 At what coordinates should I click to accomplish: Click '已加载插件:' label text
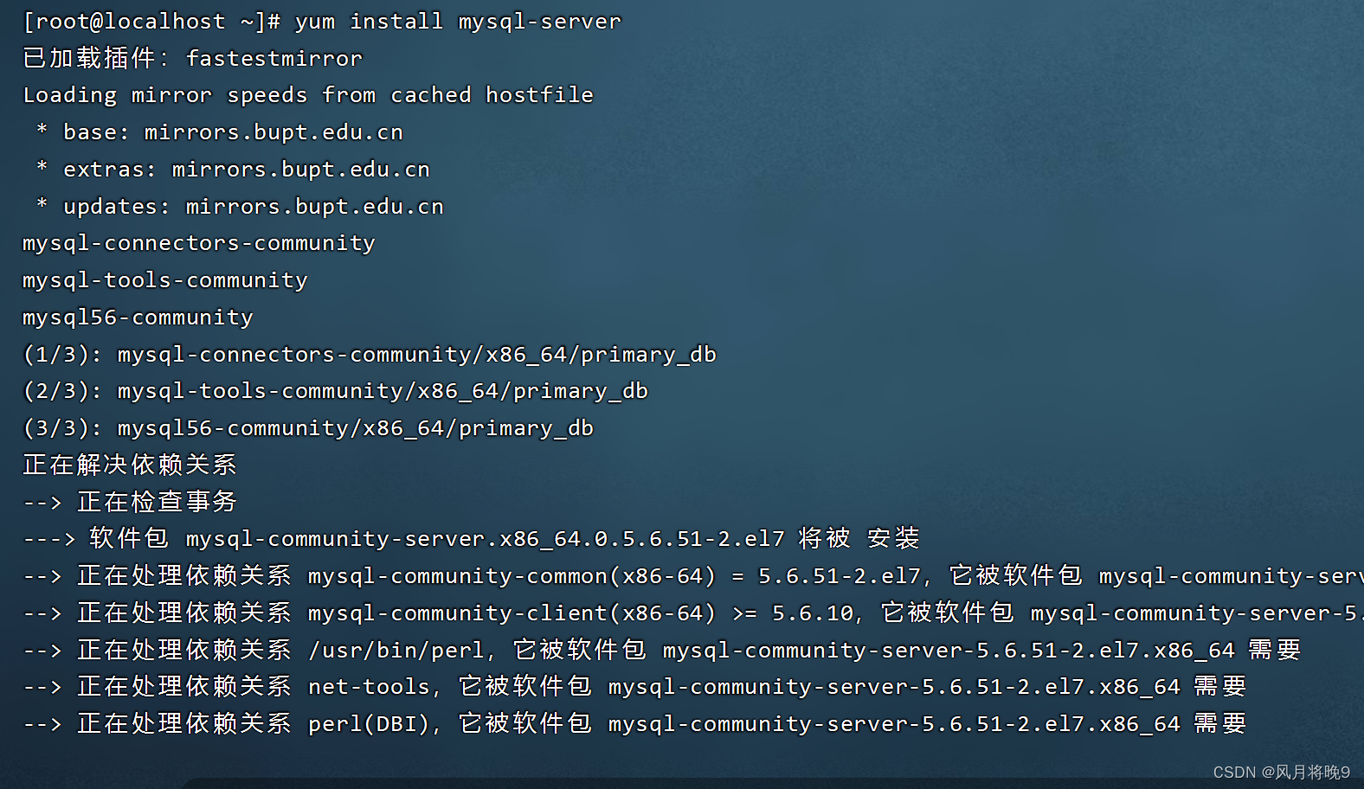[x=97, y=58]
